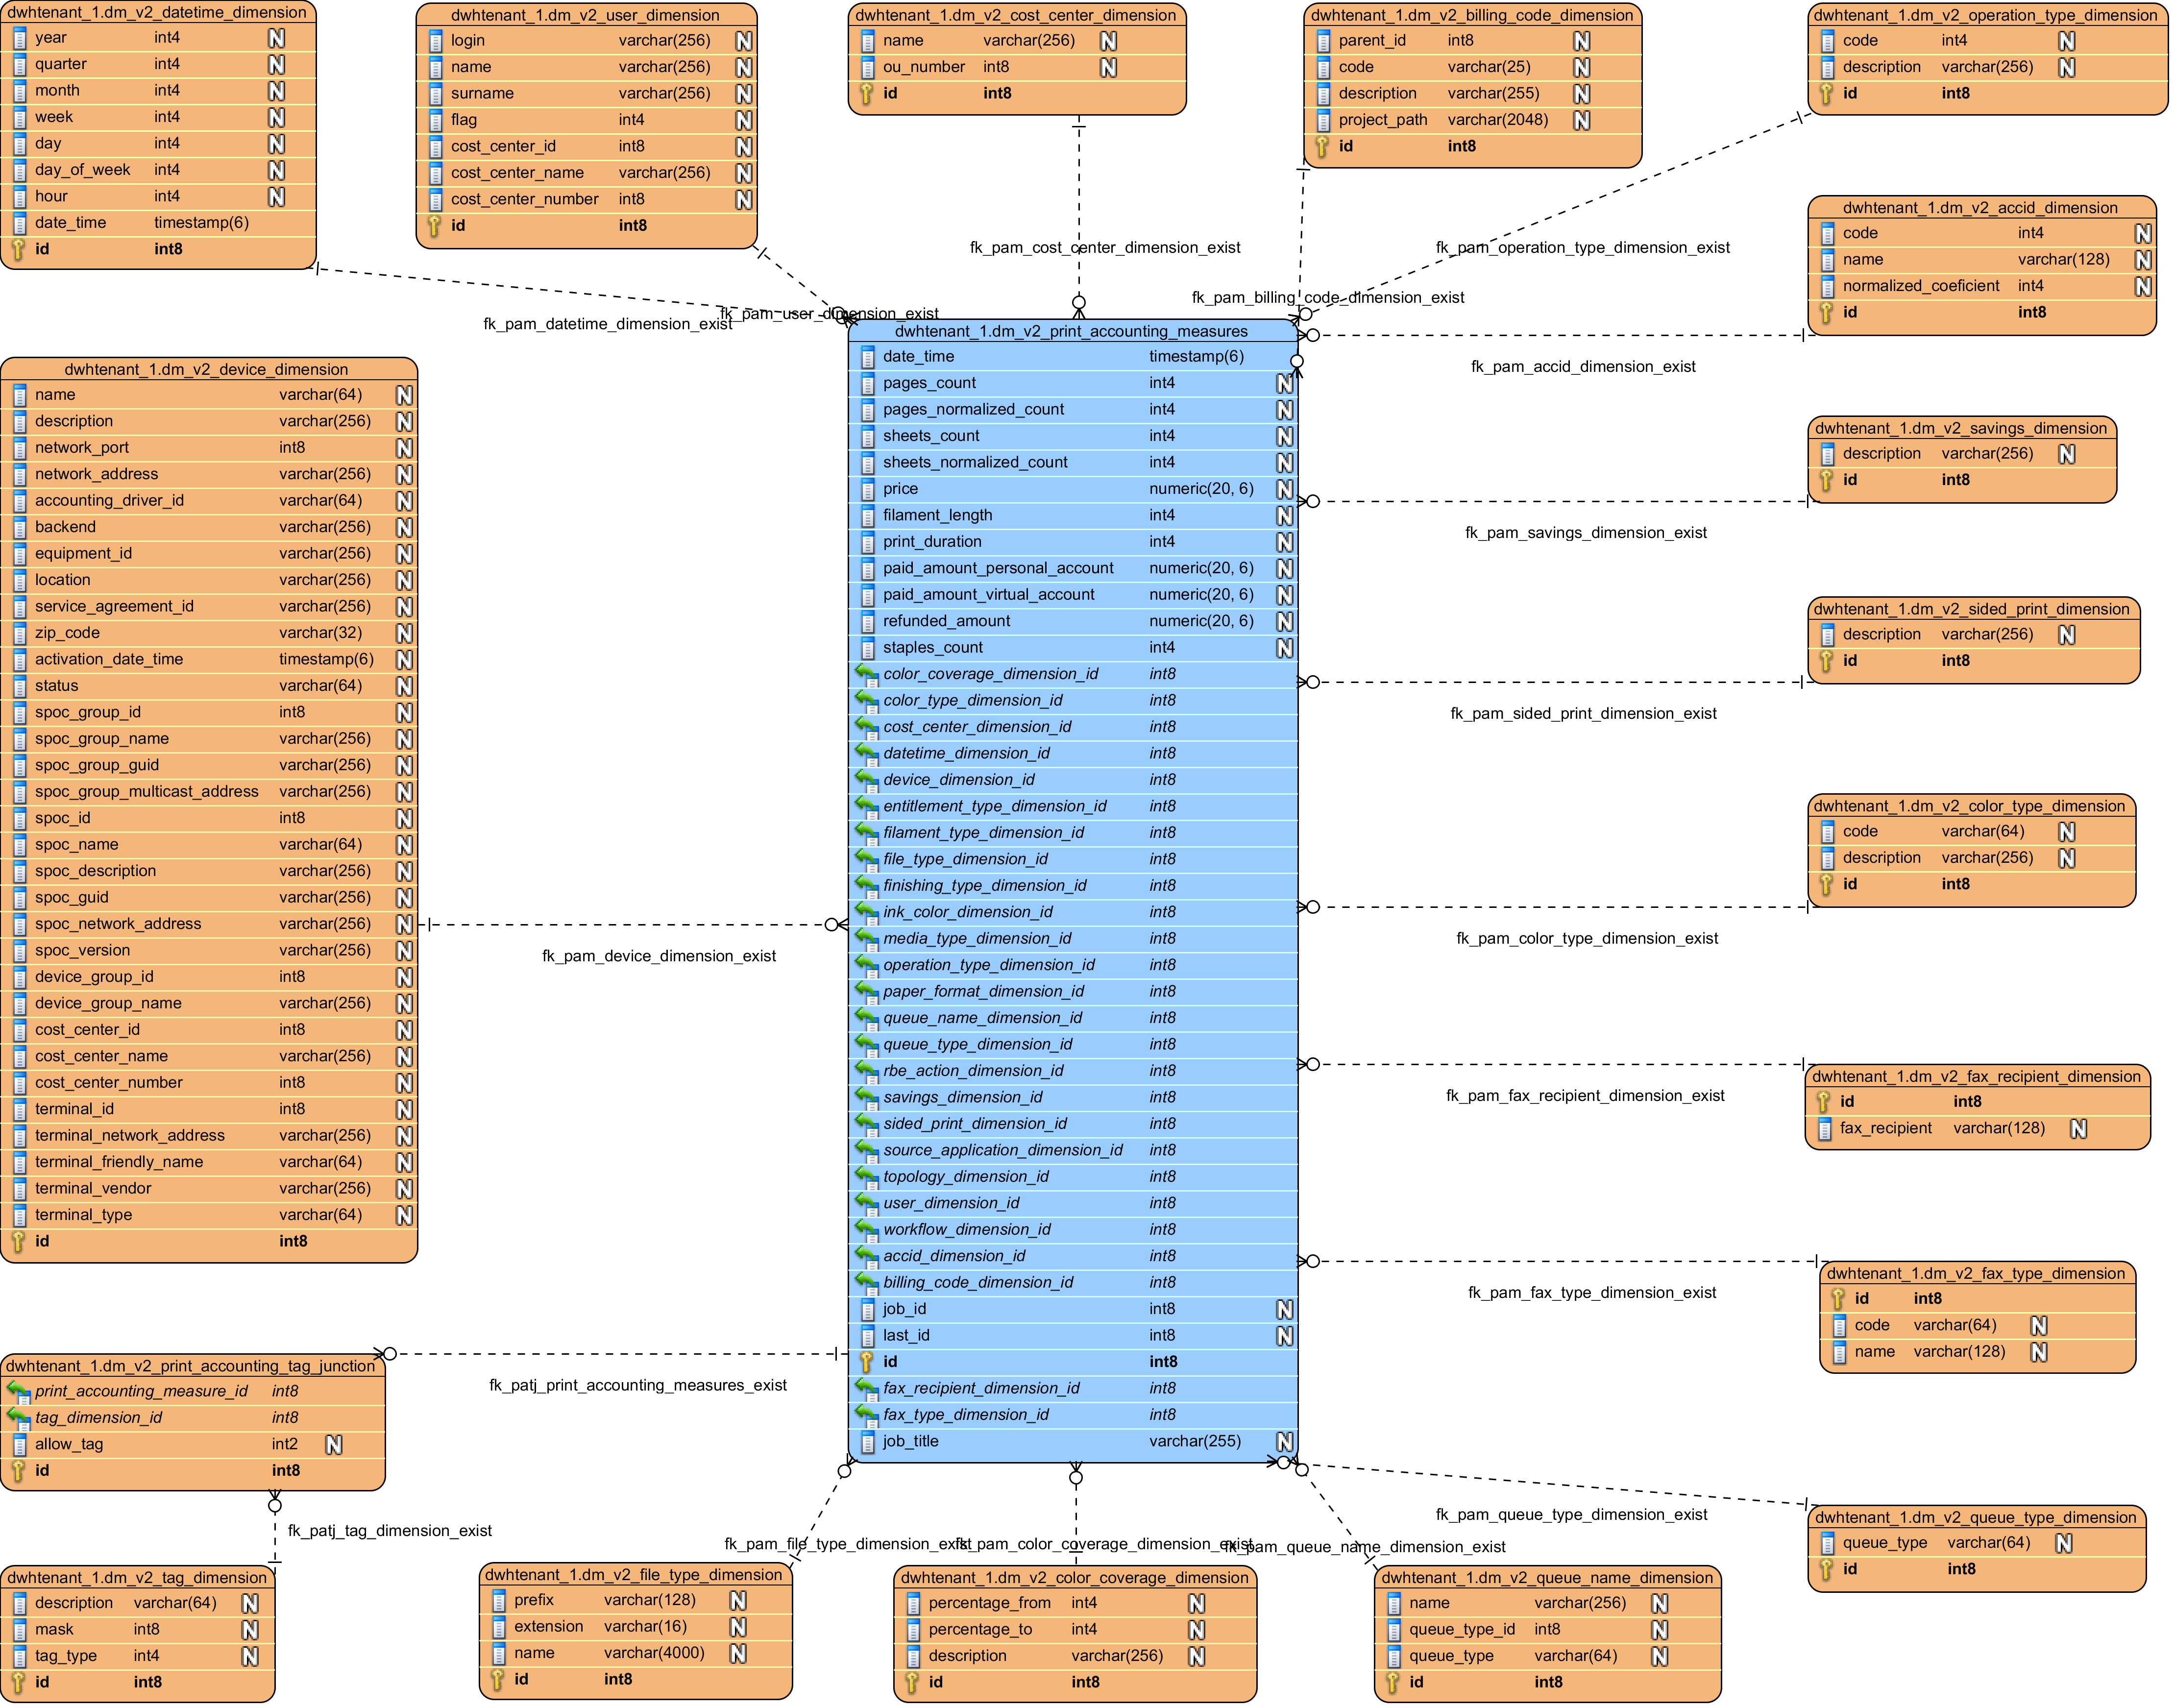2174x1708 pixels.
Task: Click the foreign key icon on billing_code_dimension_id
Action: (866, 1282)
